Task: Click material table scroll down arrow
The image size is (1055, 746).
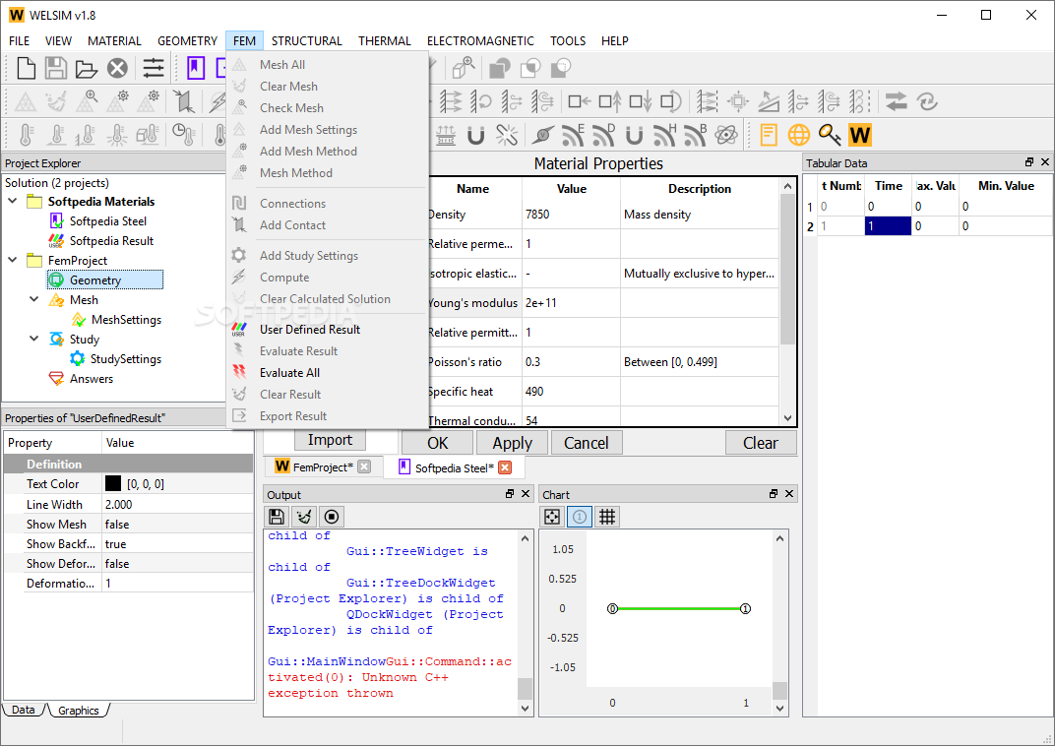Action: pos(787,417)
